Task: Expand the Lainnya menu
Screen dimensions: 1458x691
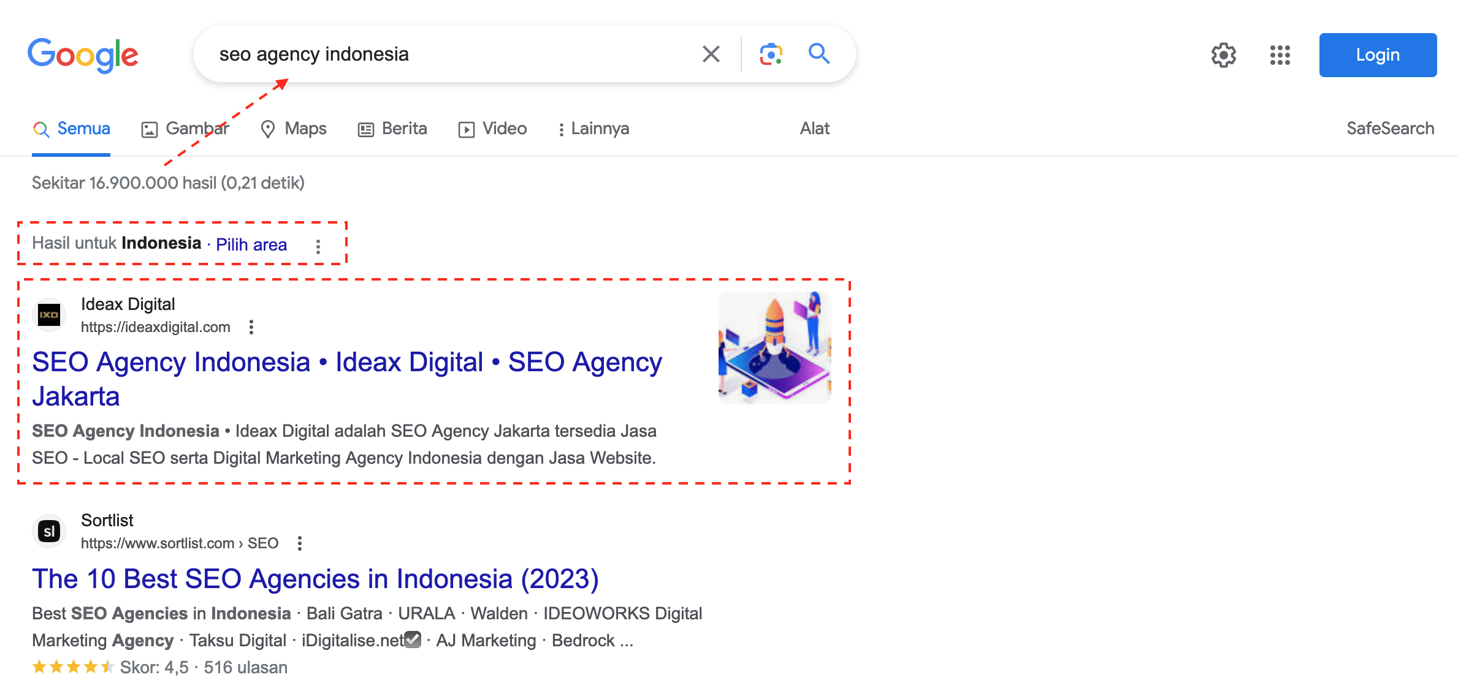Action: point(593,129)
